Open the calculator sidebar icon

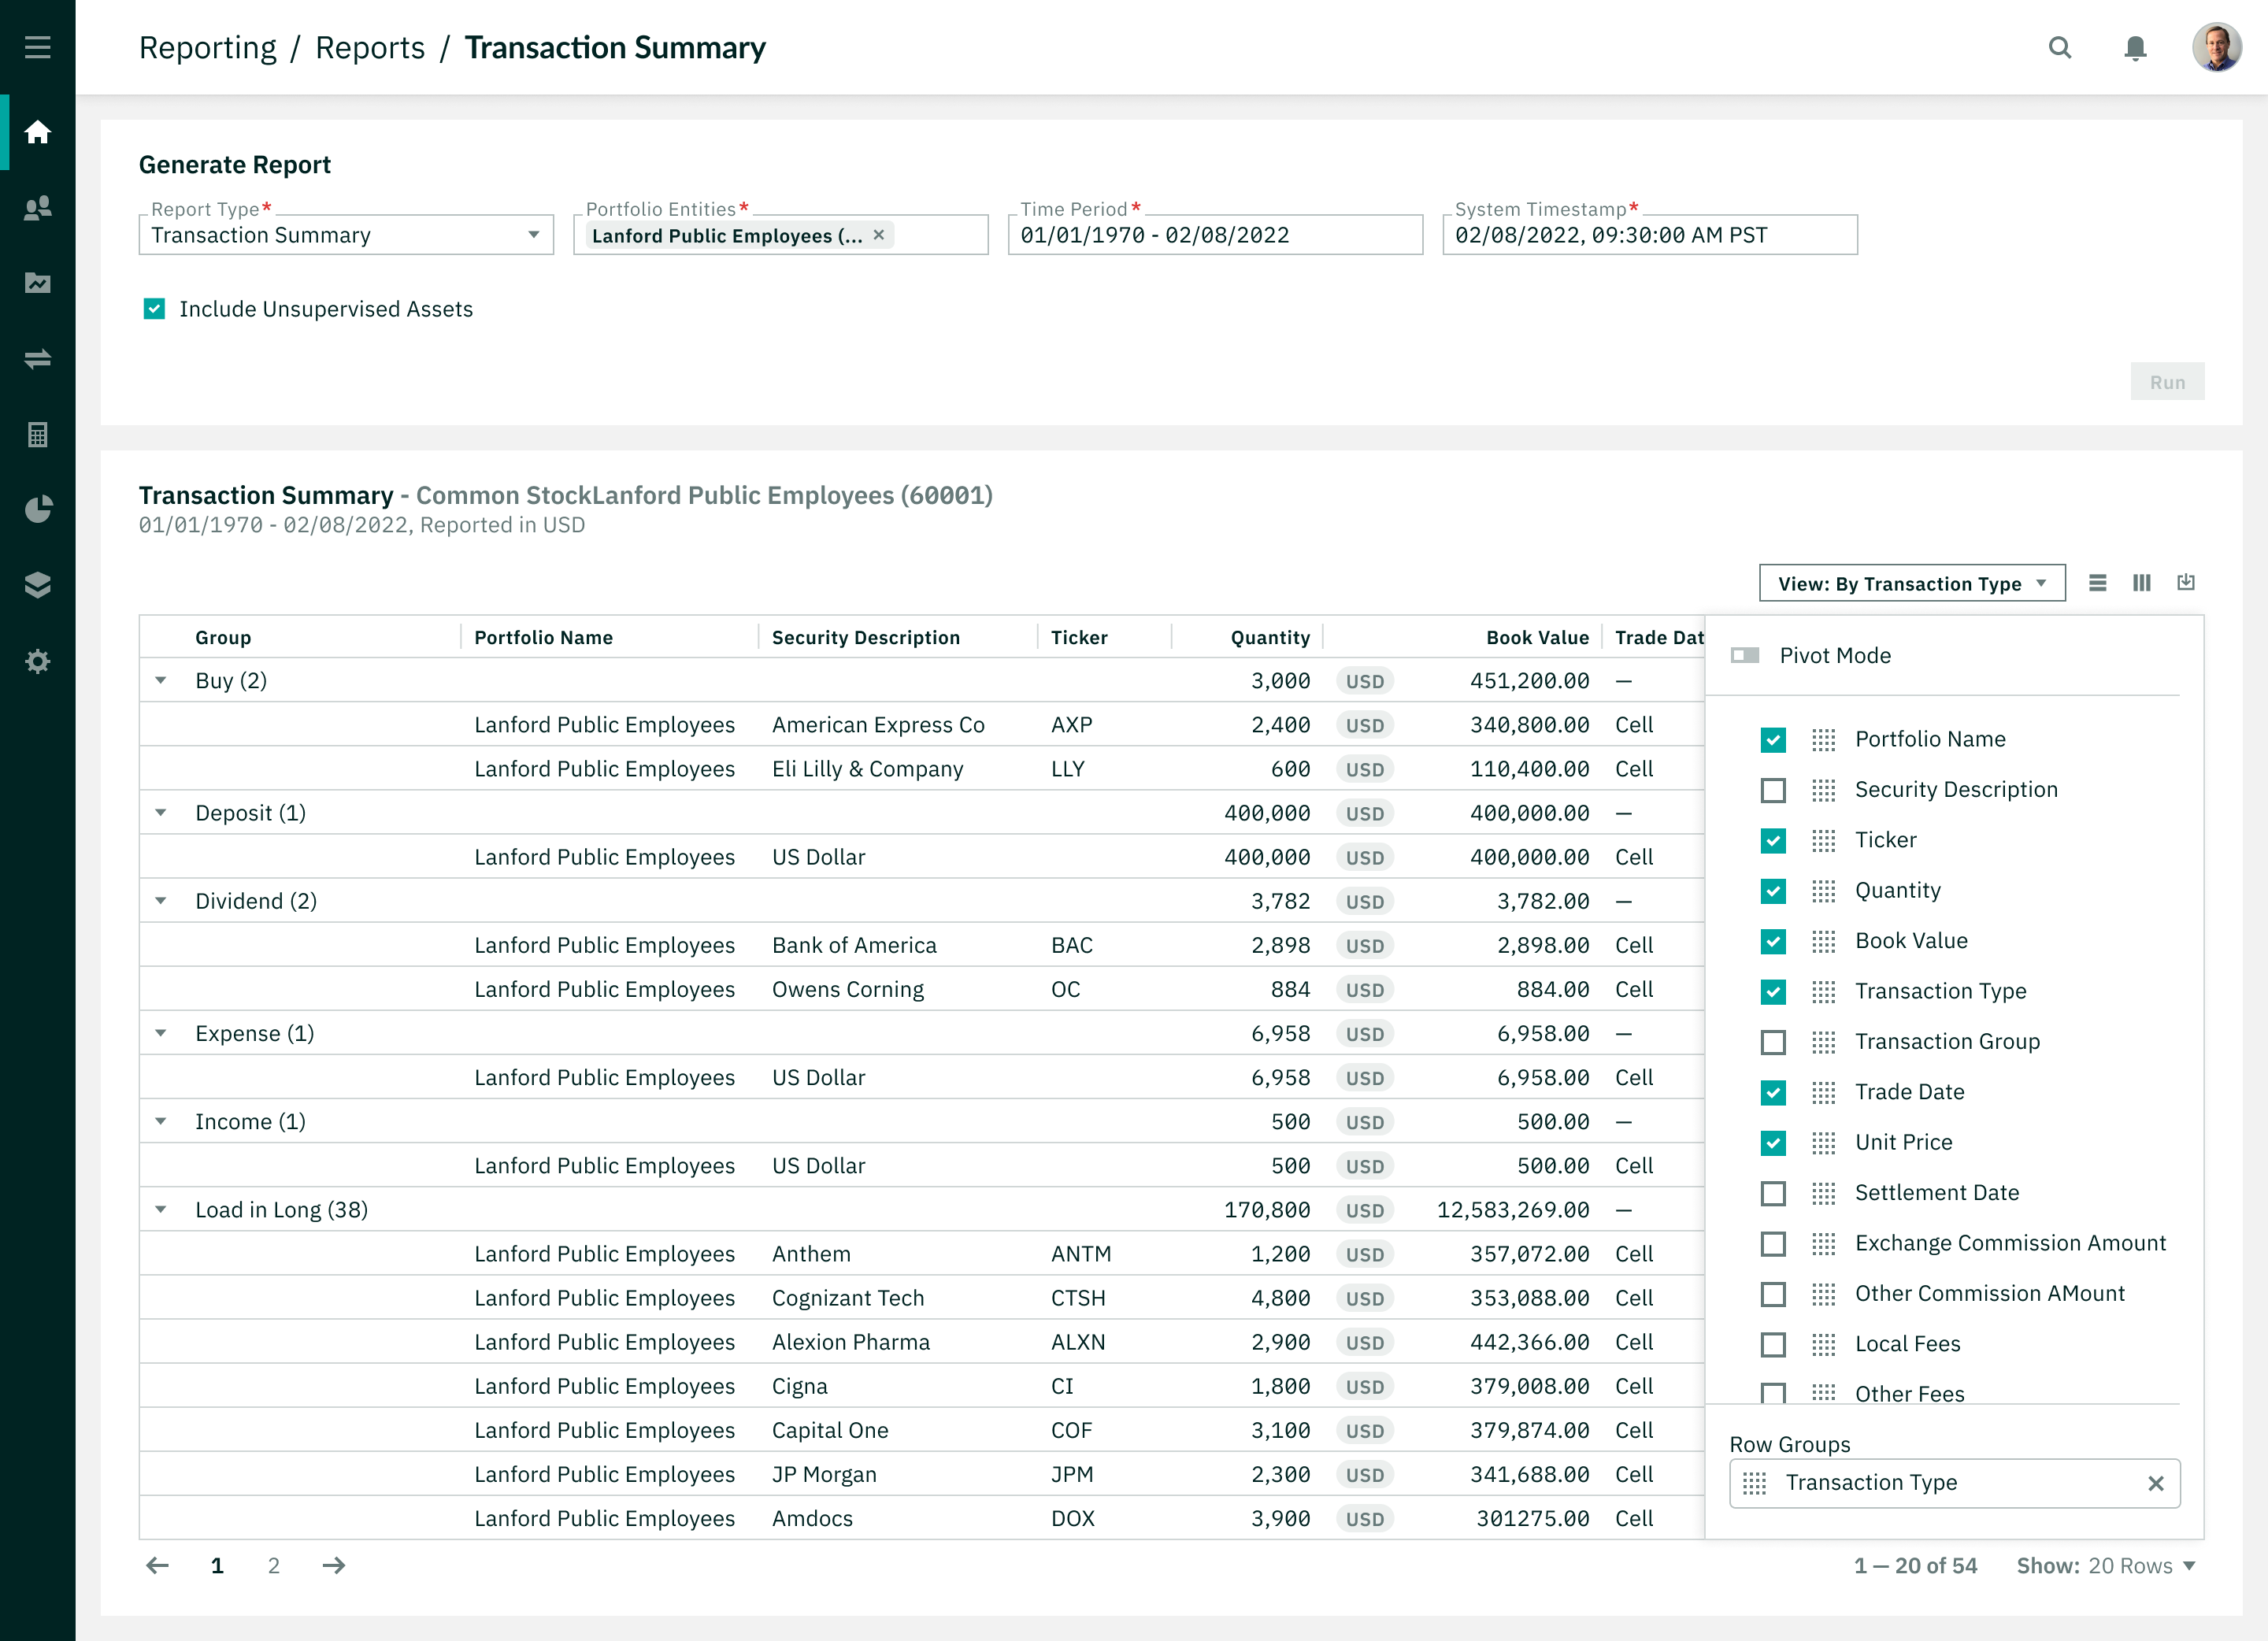tap(37, 434)
